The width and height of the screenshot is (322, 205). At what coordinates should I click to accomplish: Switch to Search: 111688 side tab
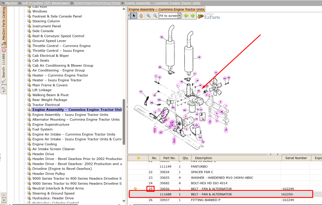point(4,66)
